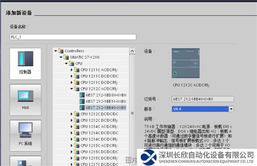Click folder icon of CPU 1214C AC/DC/Rly
Viewport: 257px width, 166px height.
(77, 127)
